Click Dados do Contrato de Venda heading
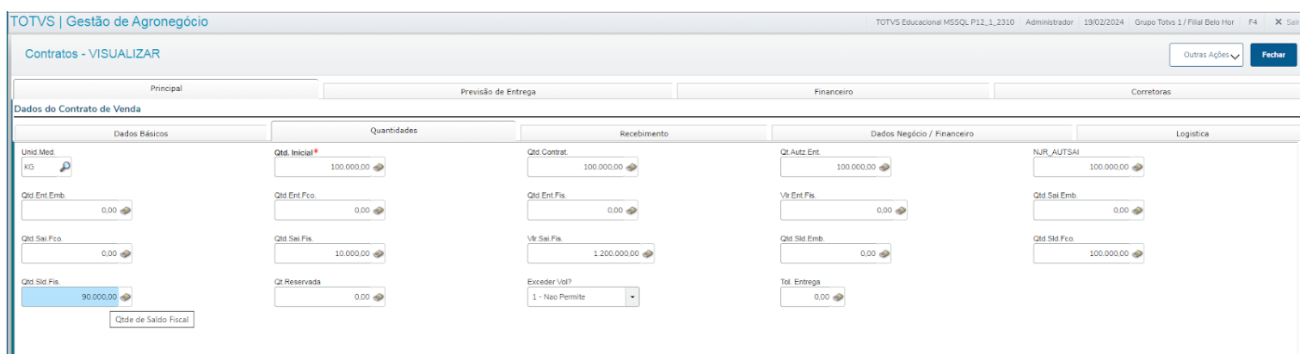 [77, 109]
